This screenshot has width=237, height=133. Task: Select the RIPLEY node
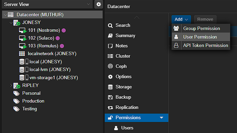pos(30,85)
